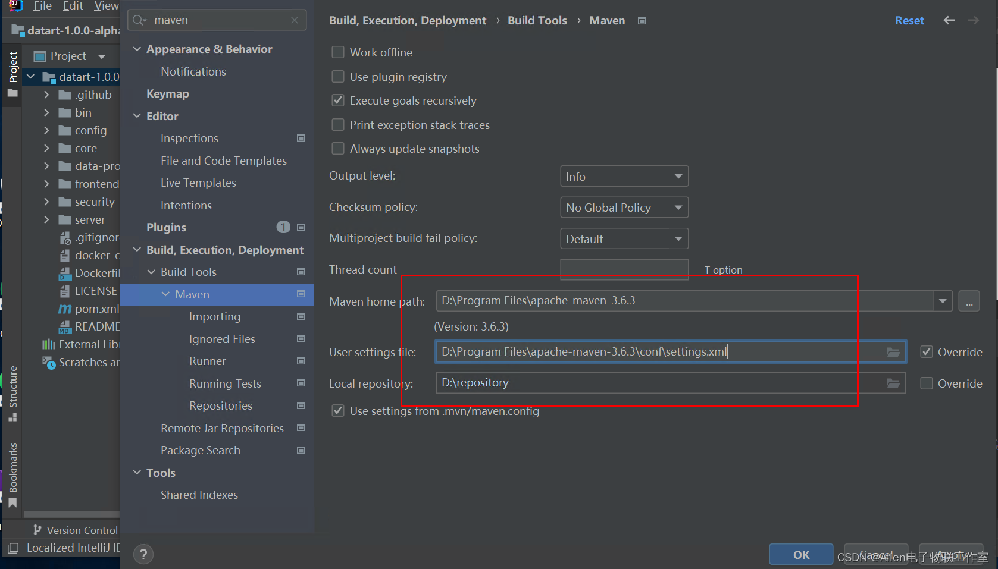Viewport: 998px width, 569px height.
Task: Open the Structure tool window sidebar tab
Action: click(x=12, y=394)
